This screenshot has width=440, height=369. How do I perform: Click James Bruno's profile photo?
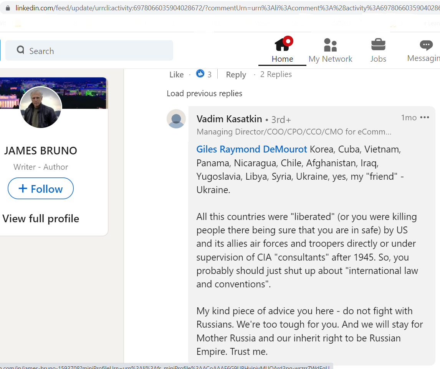[x=41, y=107]
